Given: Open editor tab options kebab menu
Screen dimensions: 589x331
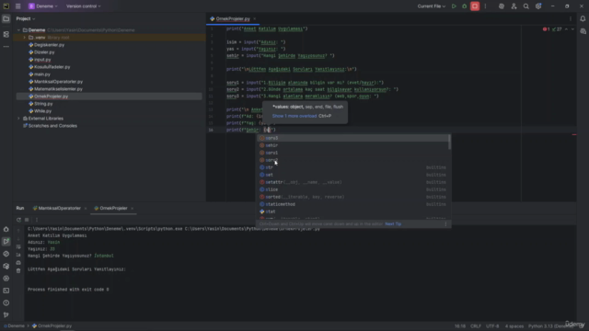Looking at the screenshot, I should (x=571, y=18).
